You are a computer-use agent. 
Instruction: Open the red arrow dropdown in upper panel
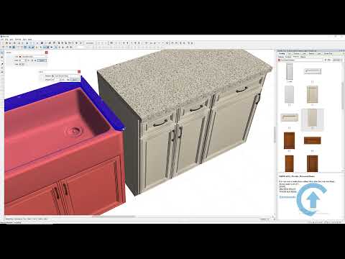coord(20,57)
